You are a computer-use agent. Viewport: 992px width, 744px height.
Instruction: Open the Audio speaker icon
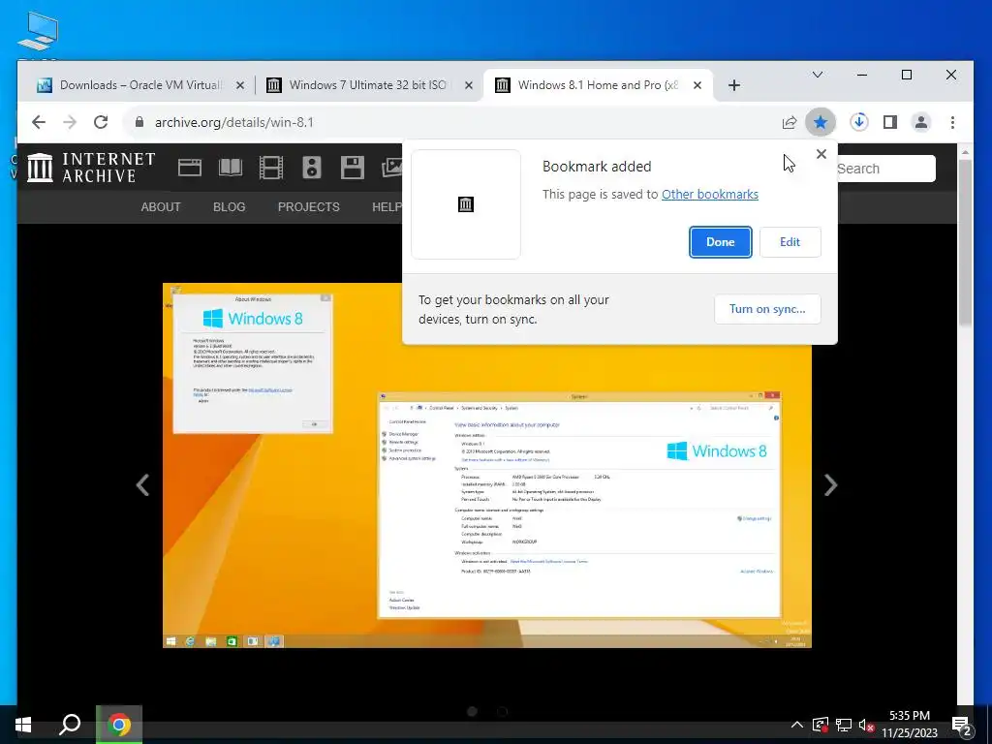tap(311, 168)
